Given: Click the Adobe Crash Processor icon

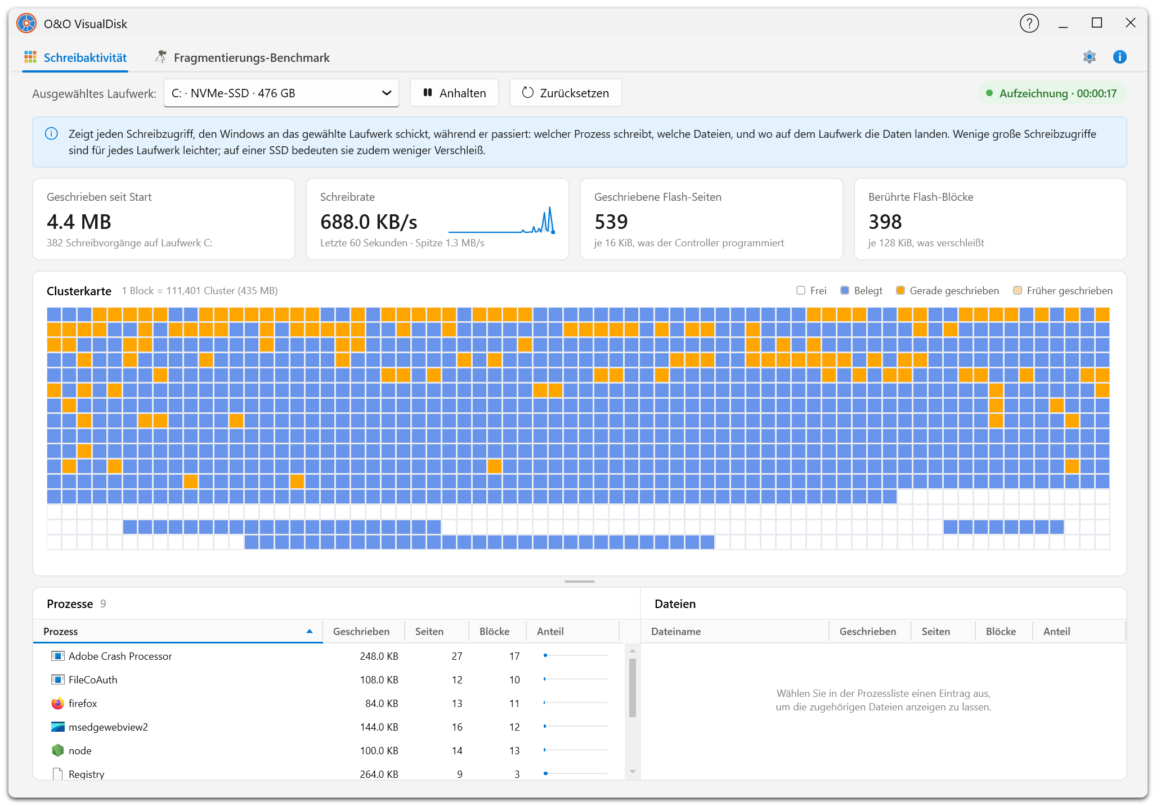Looking at the screenshot, I should click(x=57, y=656).
